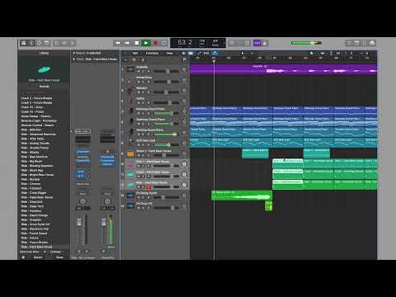Toggle Cycle mode button
The height and width of the screenshot is (297, 396).
(164, 43)
